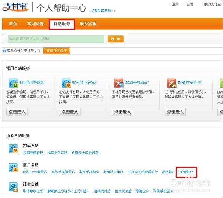
Task: Click 取消数字证书 under 证书自助
Action: point(33,191)
